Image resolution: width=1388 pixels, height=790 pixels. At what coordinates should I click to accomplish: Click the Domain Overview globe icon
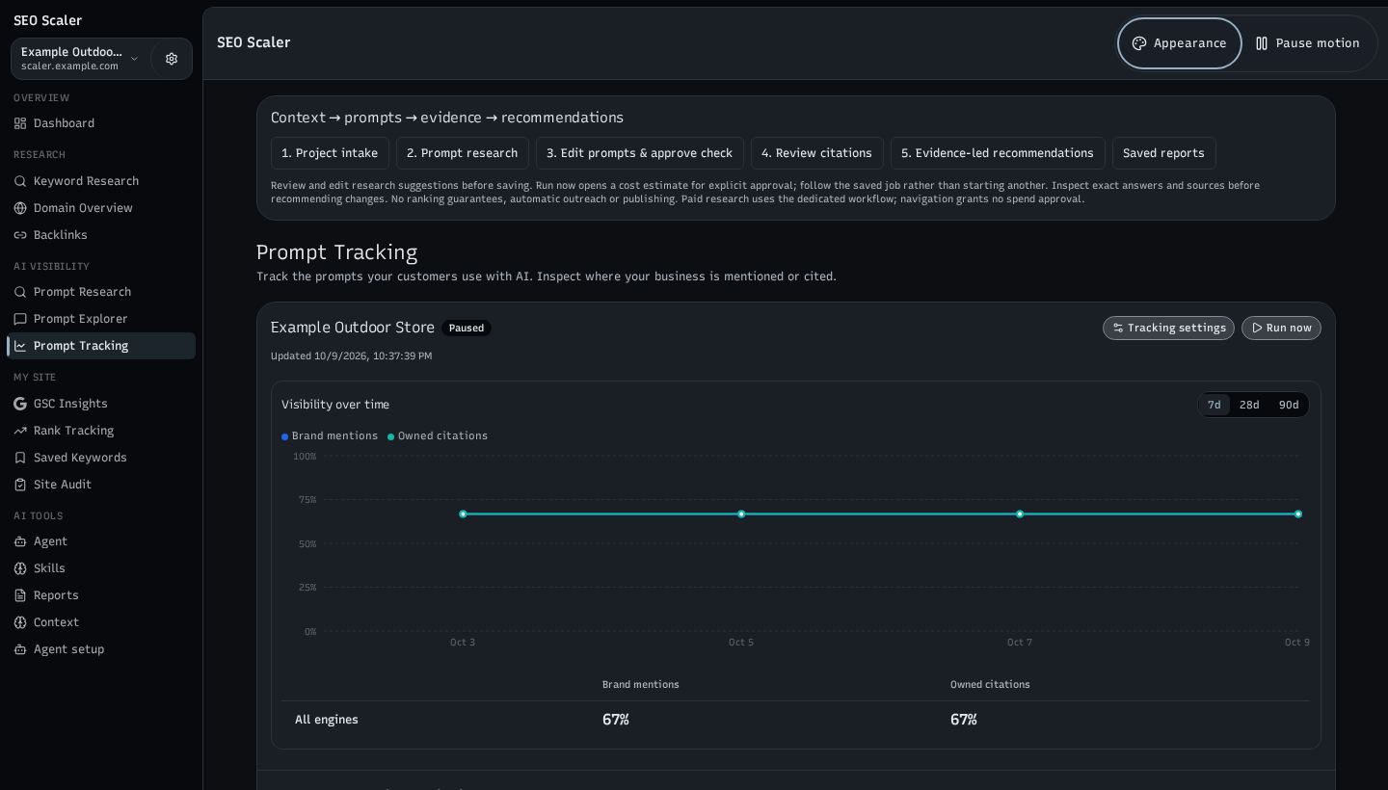[20, 208]
